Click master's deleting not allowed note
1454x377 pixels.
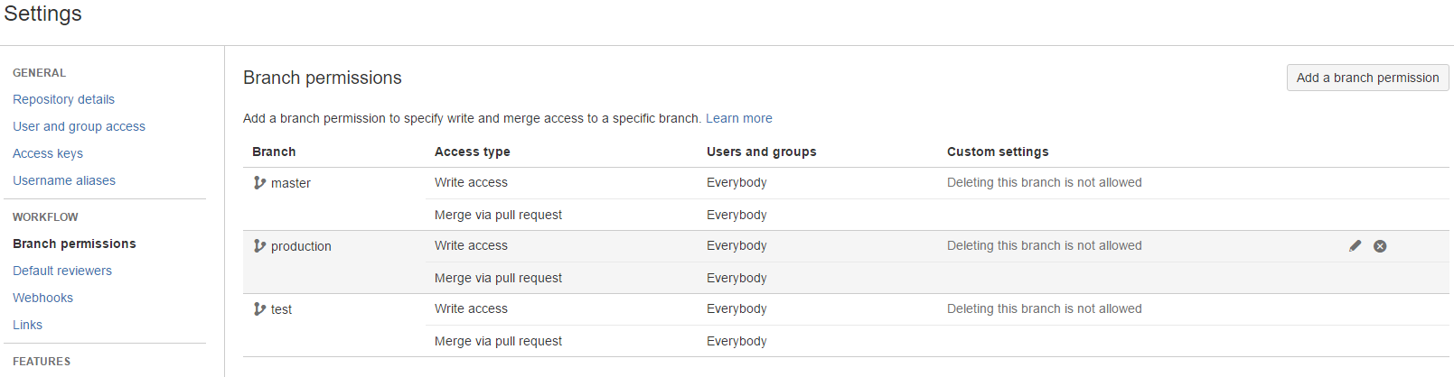point(1045,182)
